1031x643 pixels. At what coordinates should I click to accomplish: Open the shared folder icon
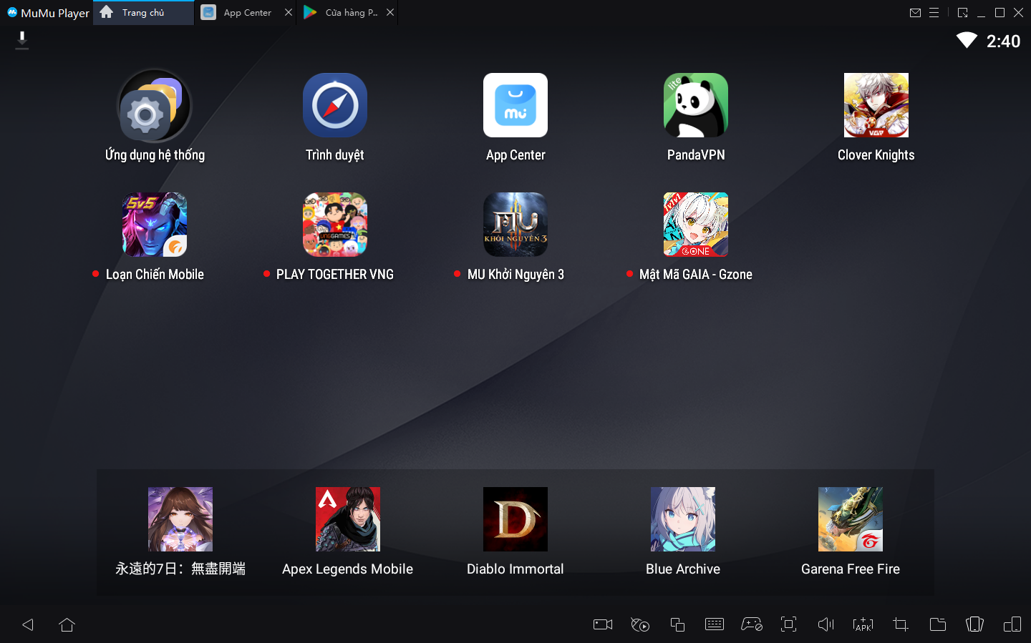(938, 624)
